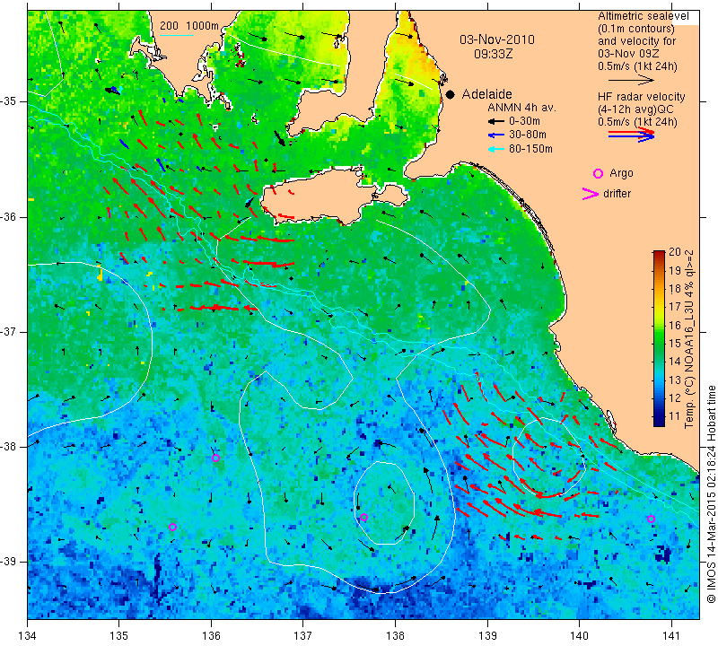Click the colorbar '11' temperature label

point(675,416)
